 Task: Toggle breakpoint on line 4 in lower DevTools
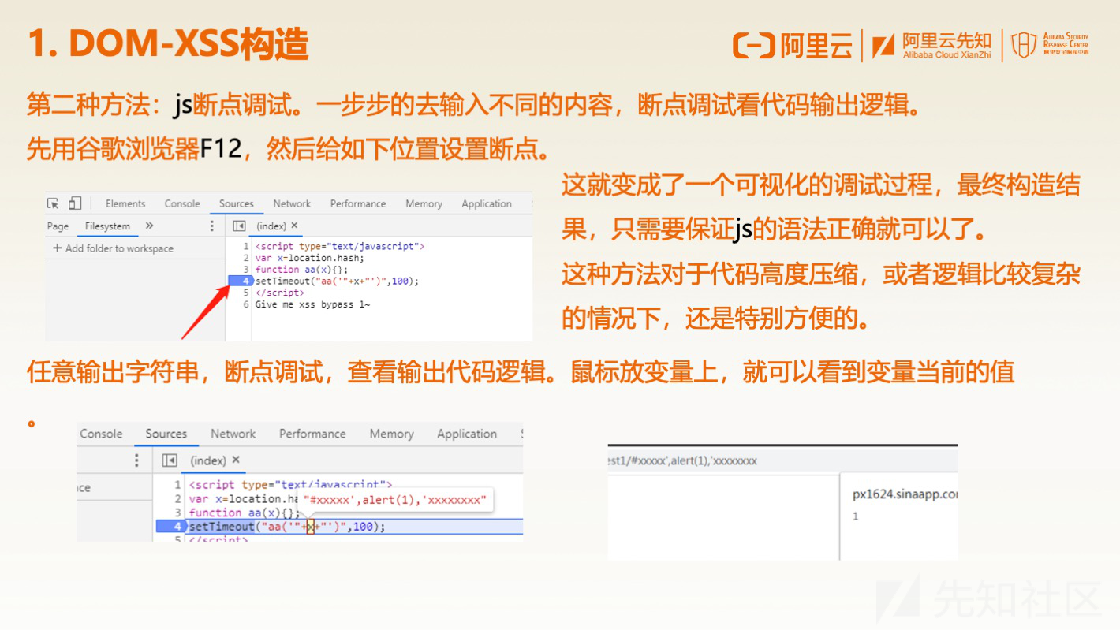pyautogui.click(x=170, y=526)
